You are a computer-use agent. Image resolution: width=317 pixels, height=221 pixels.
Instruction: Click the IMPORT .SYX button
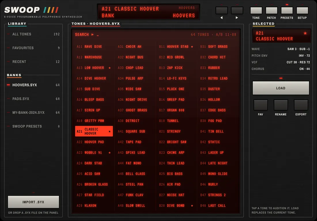click(33, 202)
